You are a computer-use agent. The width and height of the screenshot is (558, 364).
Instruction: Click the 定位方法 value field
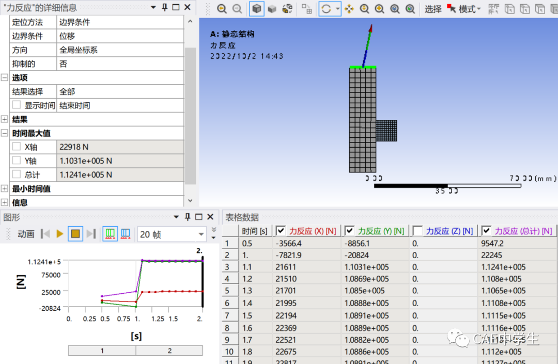click(120, 22)
